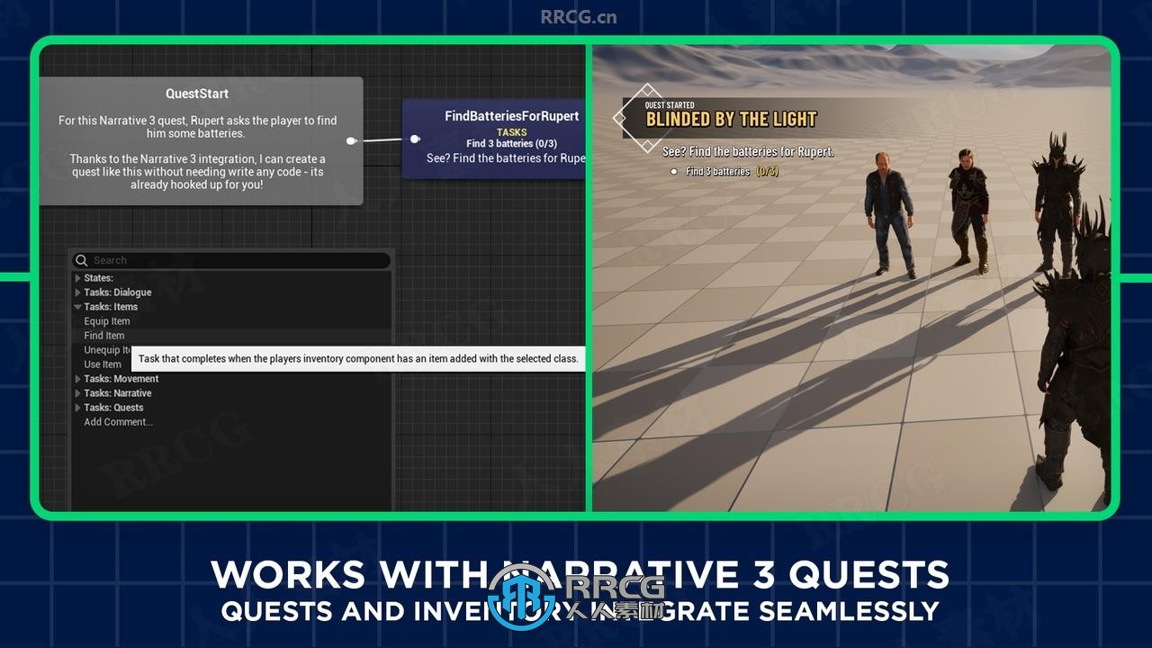Click the (0/3) counter in quest HUD
1152x648 pixels.
(767, 171)
